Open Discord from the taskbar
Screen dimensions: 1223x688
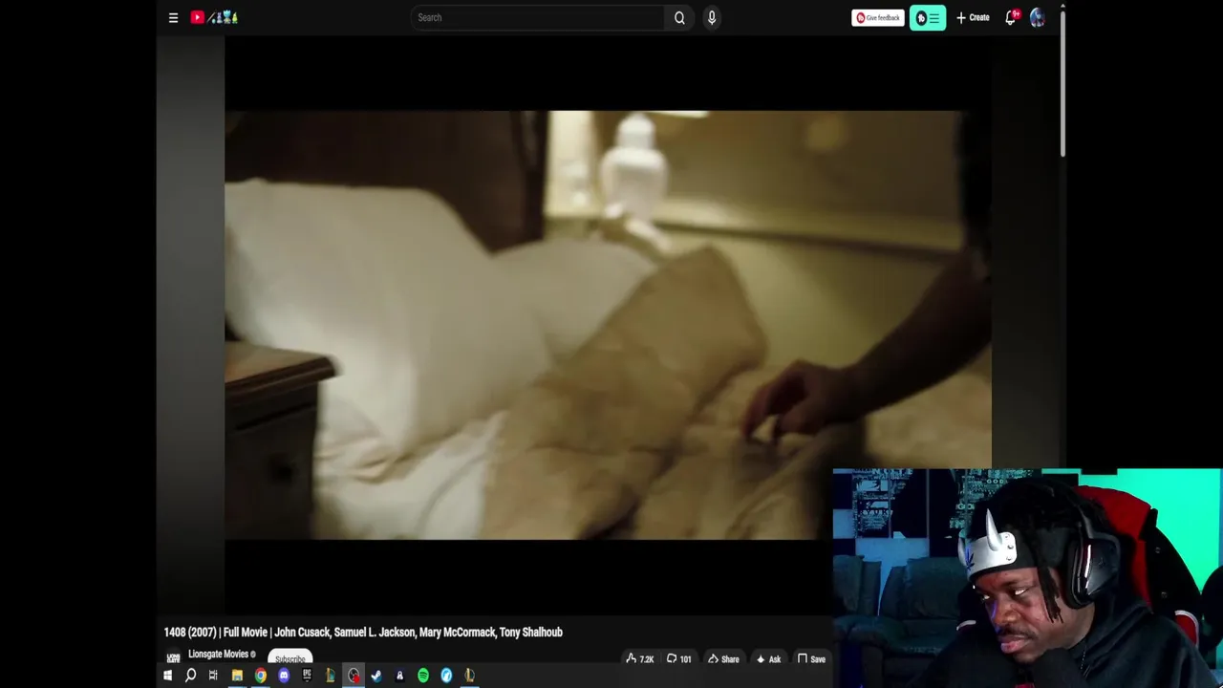(x=284, y=676)
